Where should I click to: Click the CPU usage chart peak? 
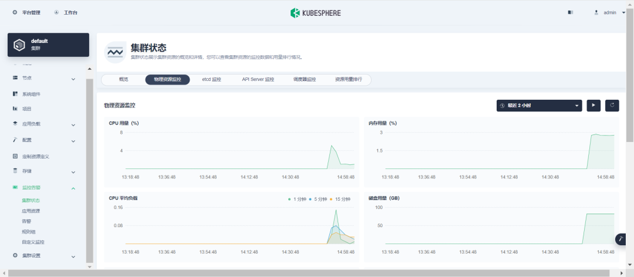[332, 146]
